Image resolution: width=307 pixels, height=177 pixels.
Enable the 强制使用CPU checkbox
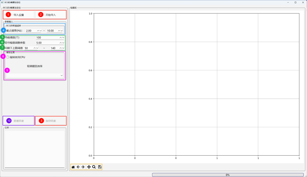coord(8,57)
